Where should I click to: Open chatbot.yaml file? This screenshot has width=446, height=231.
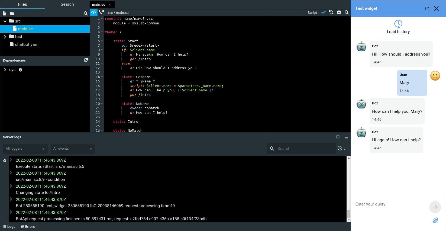pos(27,44)
